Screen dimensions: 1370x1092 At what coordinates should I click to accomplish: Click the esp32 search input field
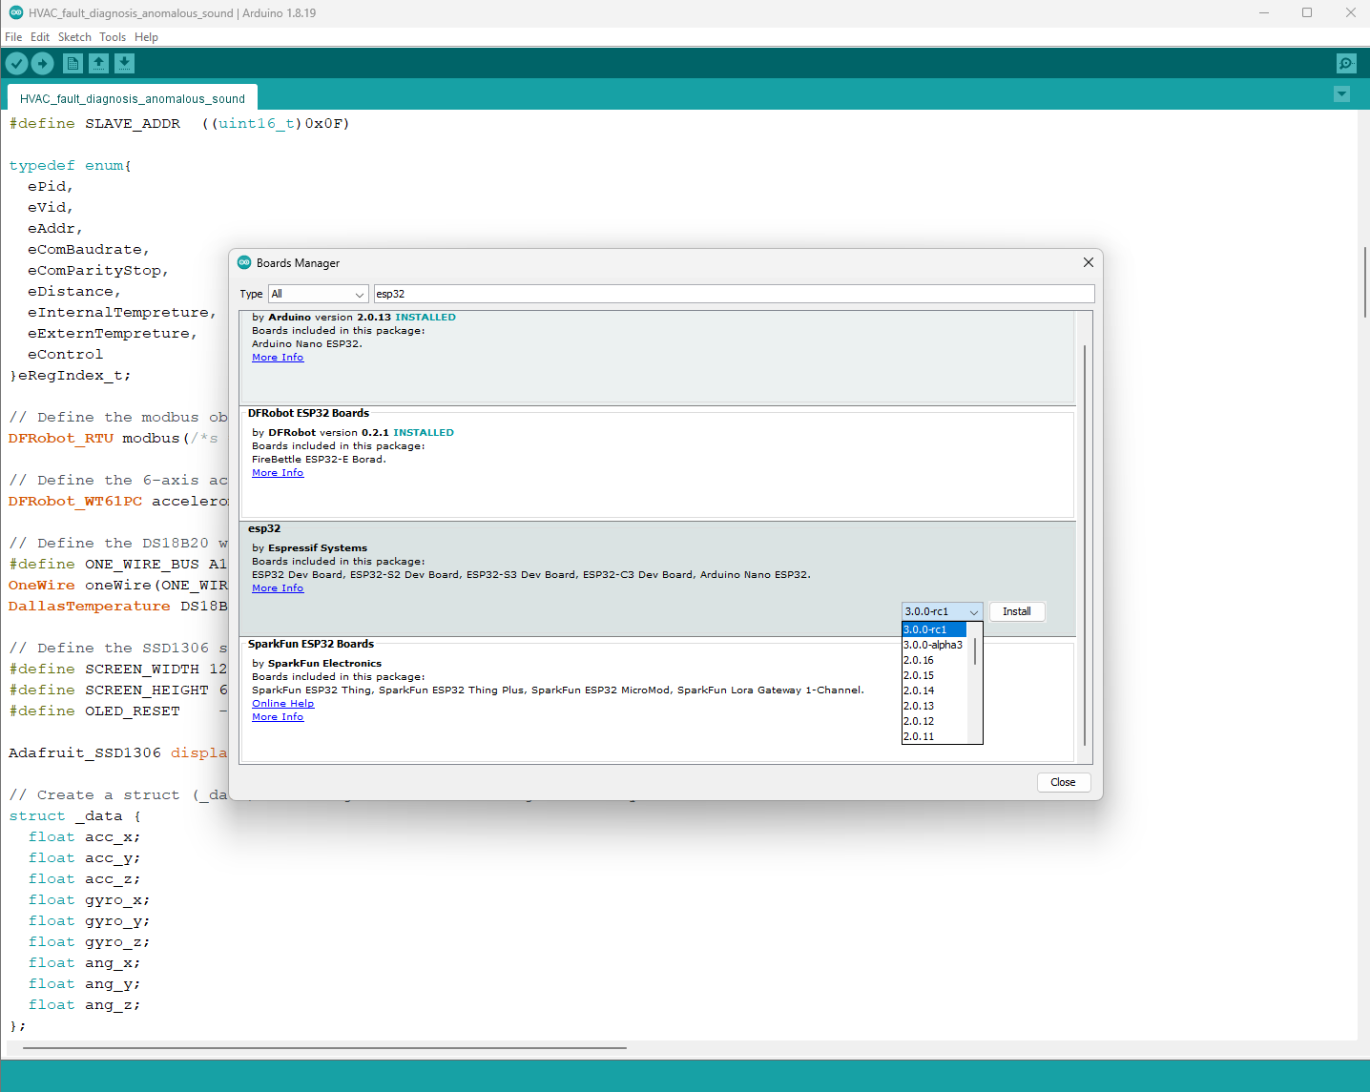pos(733,294)
